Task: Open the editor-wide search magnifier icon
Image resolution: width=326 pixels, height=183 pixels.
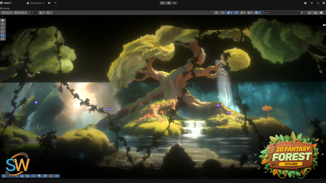Action: click(318, 3)
